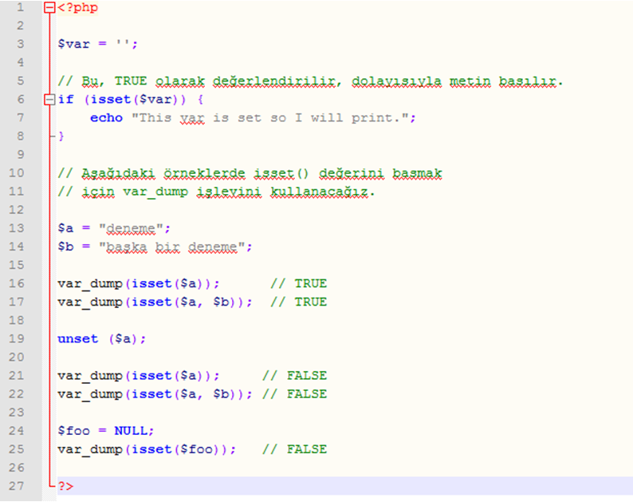Click var_dump(isset($a)) on line 16
The width and height of the screenshot is (633, 502).
[139, 284]
